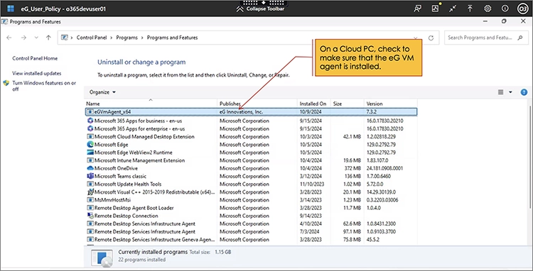Select Microsoft Cloud Managed Desktop Extension icon

(90, 137)
